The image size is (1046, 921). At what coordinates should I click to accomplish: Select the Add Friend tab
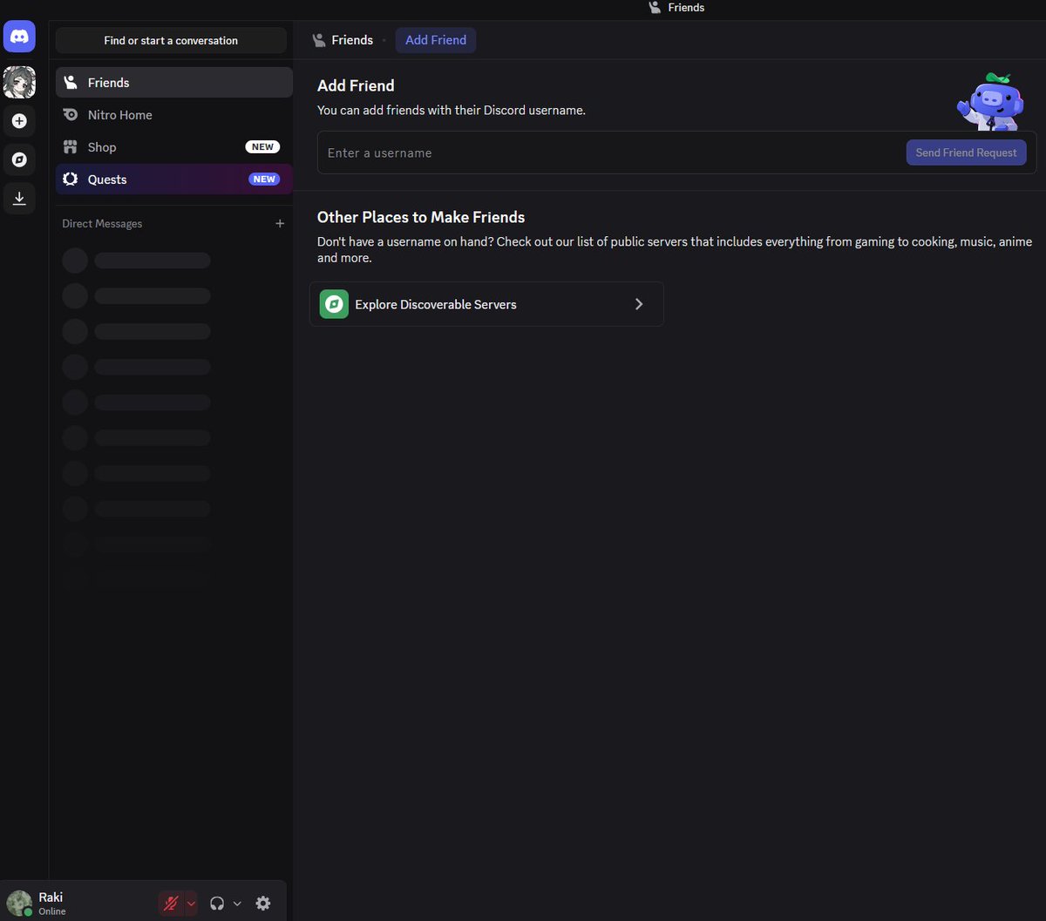click(x=436, y=40)
